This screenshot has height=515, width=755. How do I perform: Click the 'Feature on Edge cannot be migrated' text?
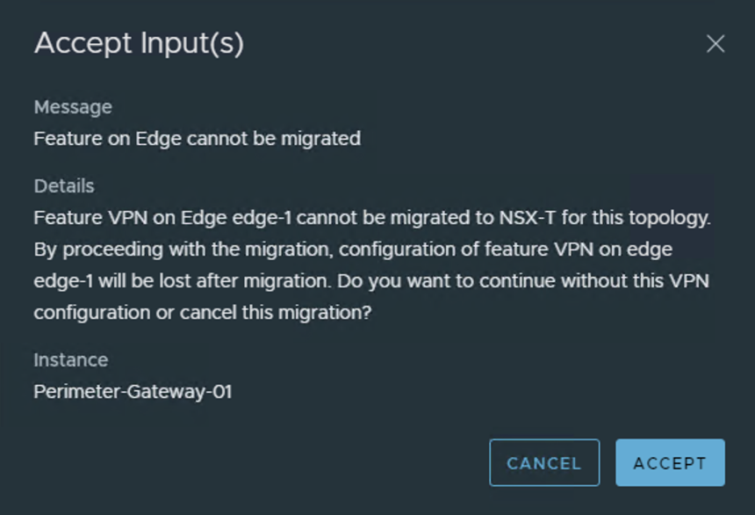[197, 138]
